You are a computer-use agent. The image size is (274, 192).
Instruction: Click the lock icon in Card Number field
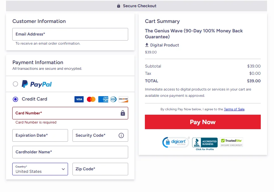click(x=123, y=113)
